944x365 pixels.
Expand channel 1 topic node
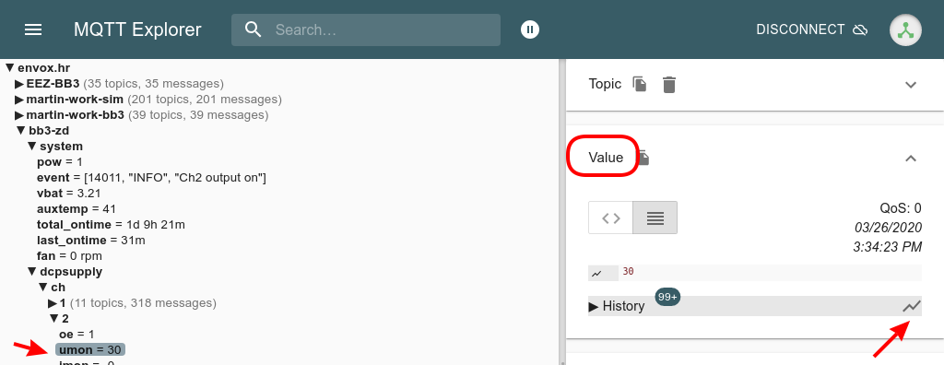[x=53, y=302]
